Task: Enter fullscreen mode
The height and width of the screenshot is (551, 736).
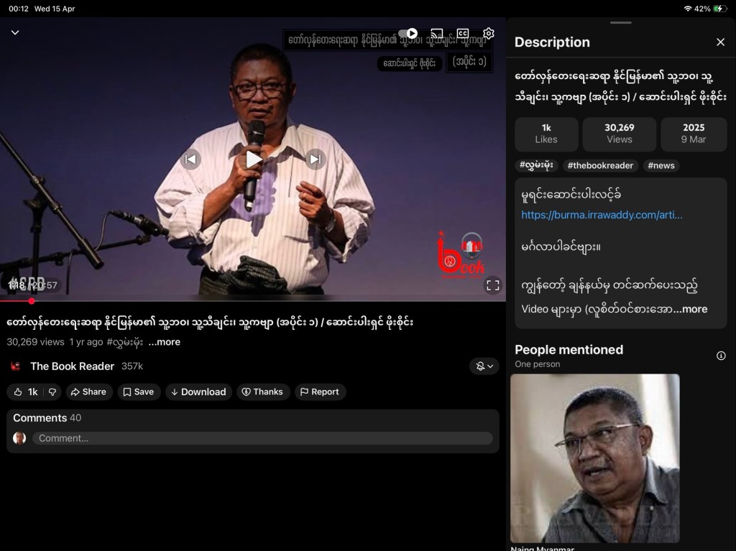Action: point(493,285)
